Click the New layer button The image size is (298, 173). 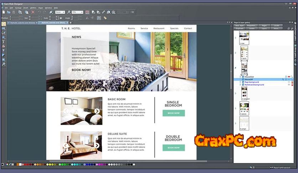click(x=240, y=26)
